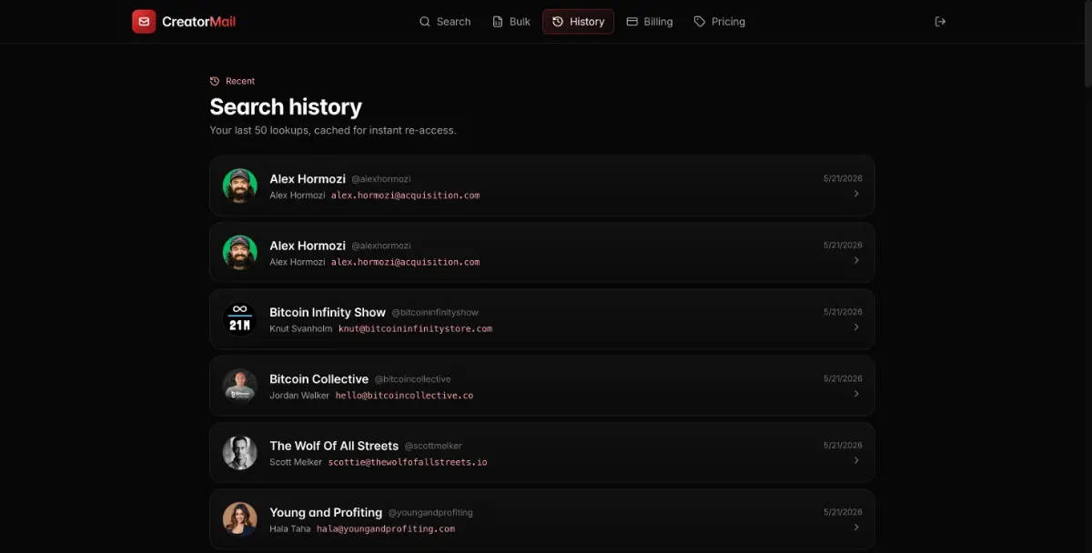Expand the Young and Profiting chevron
The height and width of the screenshot is (553, 1092).
pos(856,528)
